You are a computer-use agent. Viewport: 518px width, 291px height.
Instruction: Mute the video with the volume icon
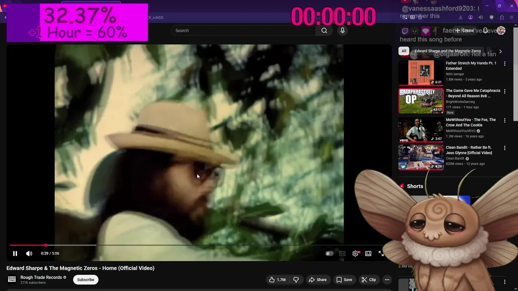click(x=29, y=253)
